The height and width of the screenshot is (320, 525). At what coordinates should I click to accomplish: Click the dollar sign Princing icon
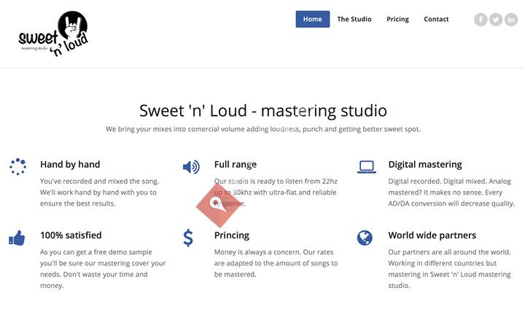(x=188, y=238)
